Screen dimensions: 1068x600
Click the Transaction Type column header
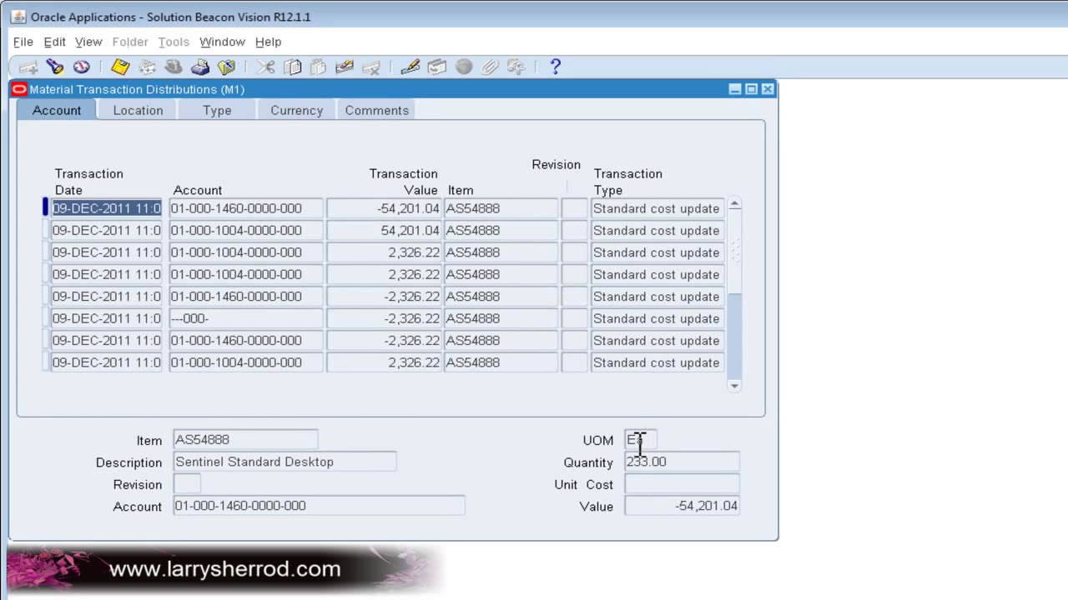pyautogui.click(x=628, y=182)
